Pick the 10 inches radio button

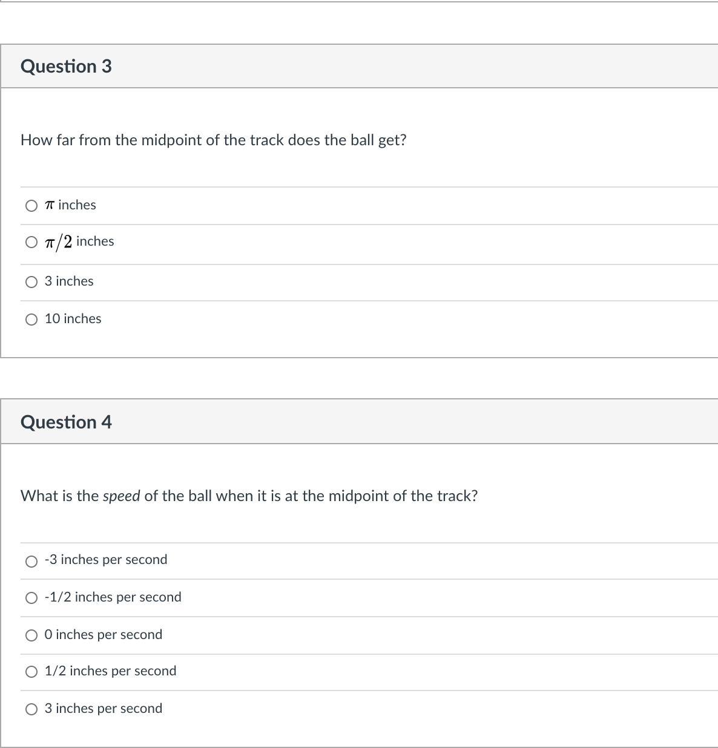31,320
